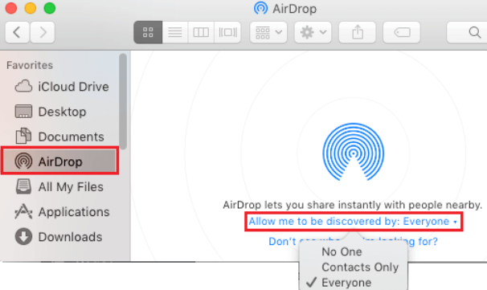Open Desktop in the sidebar
Screen dimensions: 487x290
pos(62,112)
